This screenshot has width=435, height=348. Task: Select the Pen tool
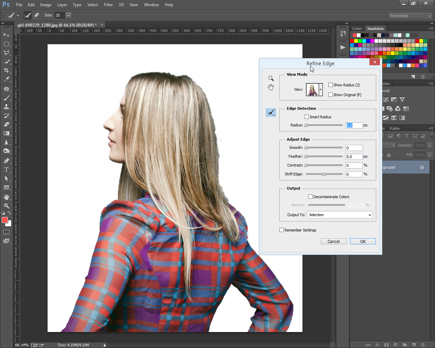pyautogui.click(x=6, y=160)
